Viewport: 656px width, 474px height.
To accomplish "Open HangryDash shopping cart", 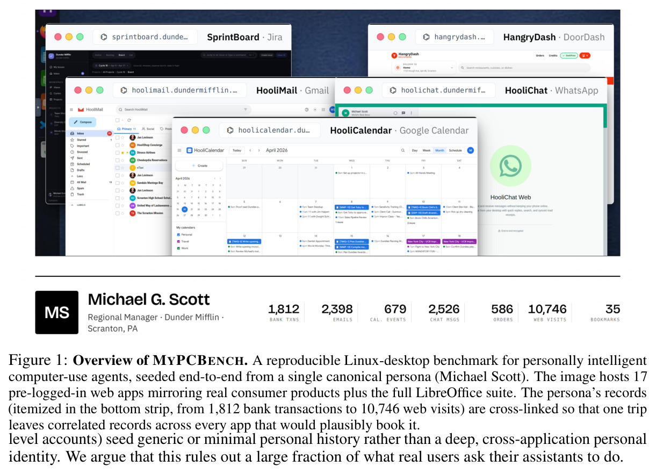I will pyautogui.click(x=585, y=55).
